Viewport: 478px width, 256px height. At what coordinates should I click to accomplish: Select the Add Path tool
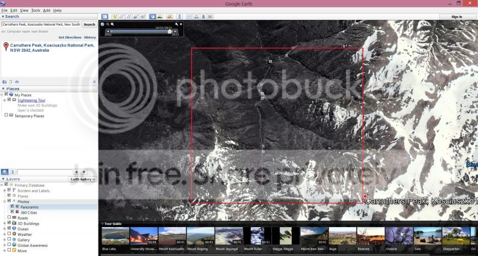coord(129,17)
